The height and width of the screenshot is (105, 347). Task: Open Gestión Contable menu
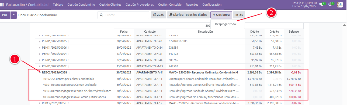click(x=170, y=5)
